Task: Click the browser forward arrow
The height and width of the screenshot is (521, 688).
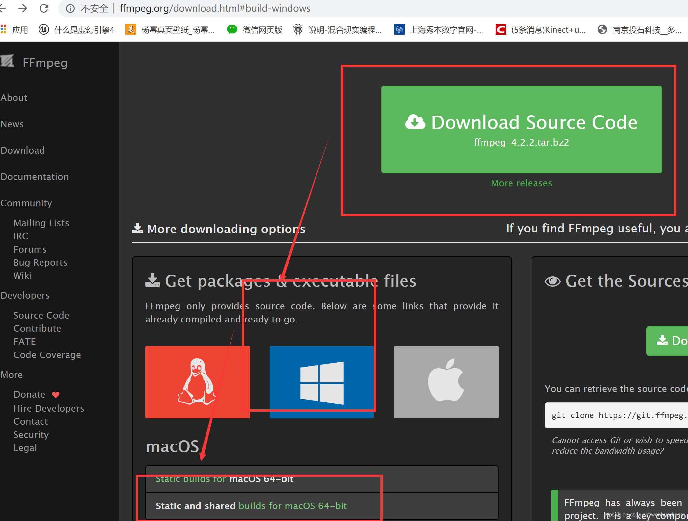Action: (x=23, y=8)
